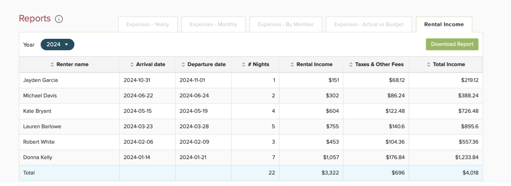Click the Download Report button
This screenshot has width=511, height=186.
click(452, 44)
